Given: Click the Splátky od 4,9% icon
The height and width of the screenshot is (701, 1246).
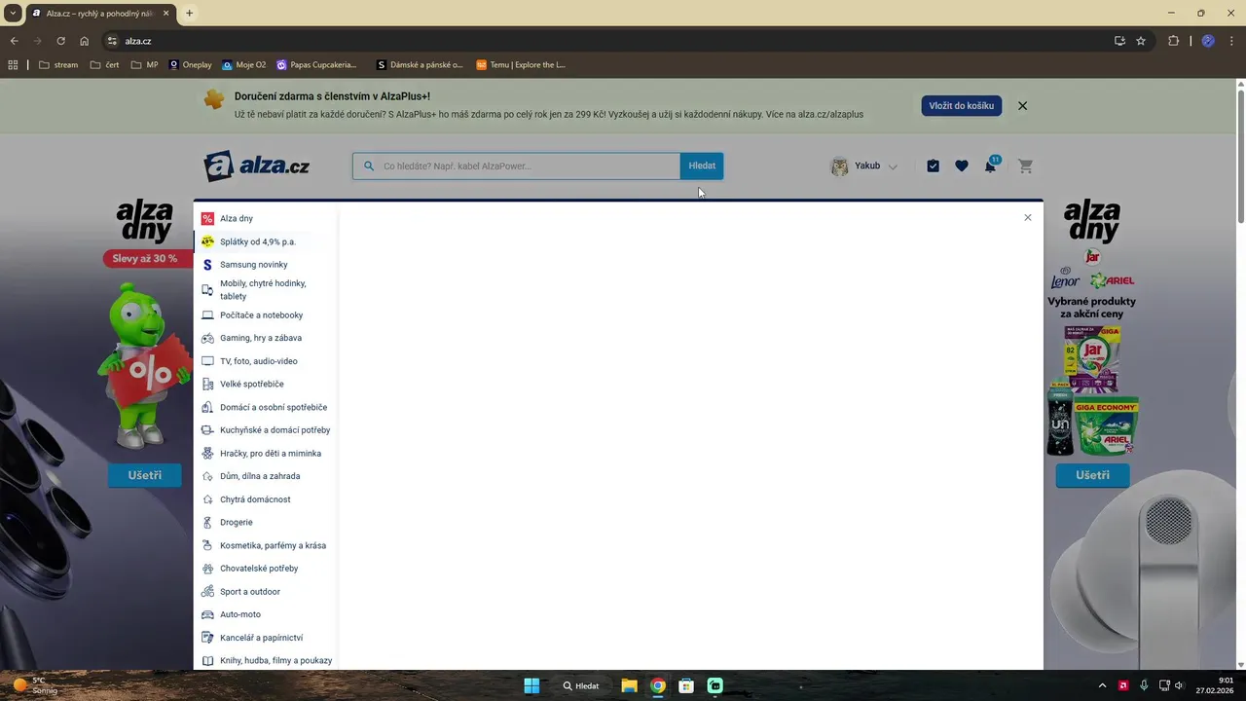Looking at the screenshot, I should tap(207, 241).
